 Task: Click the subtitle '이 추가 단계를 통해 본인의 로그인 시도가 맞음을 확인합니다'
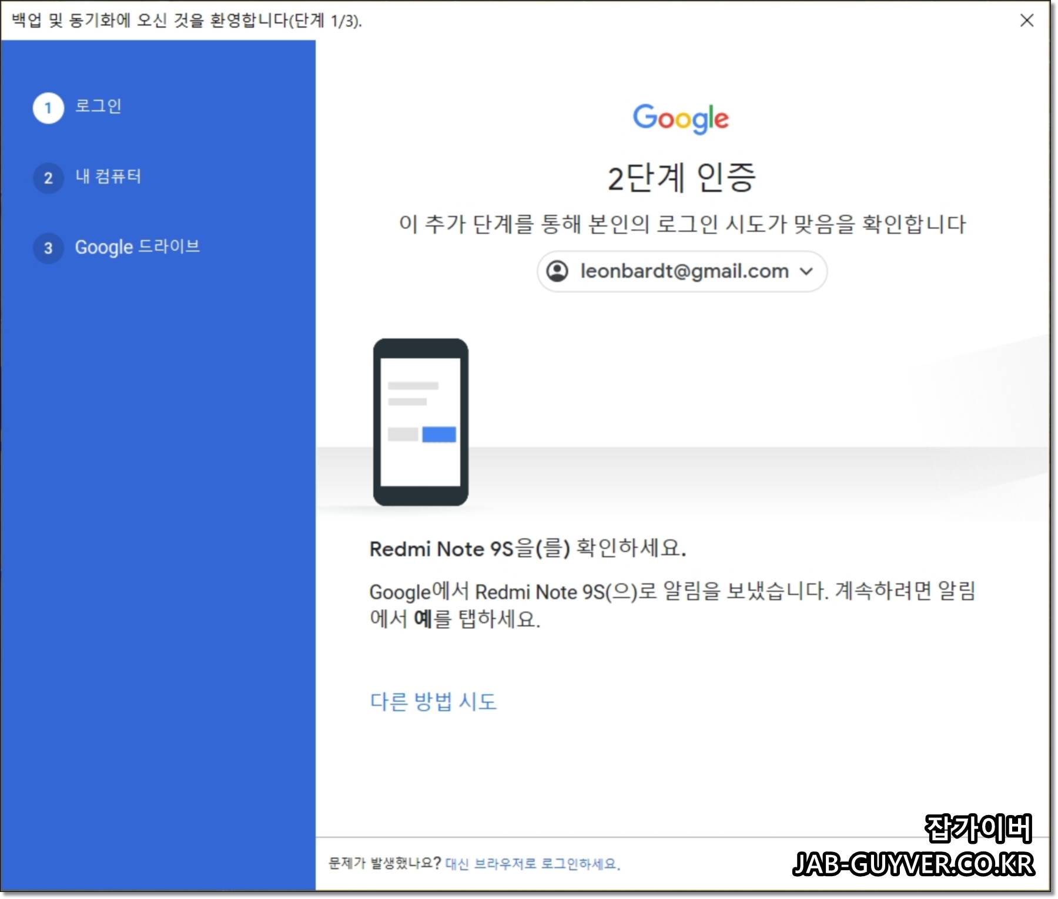point(682,224)
